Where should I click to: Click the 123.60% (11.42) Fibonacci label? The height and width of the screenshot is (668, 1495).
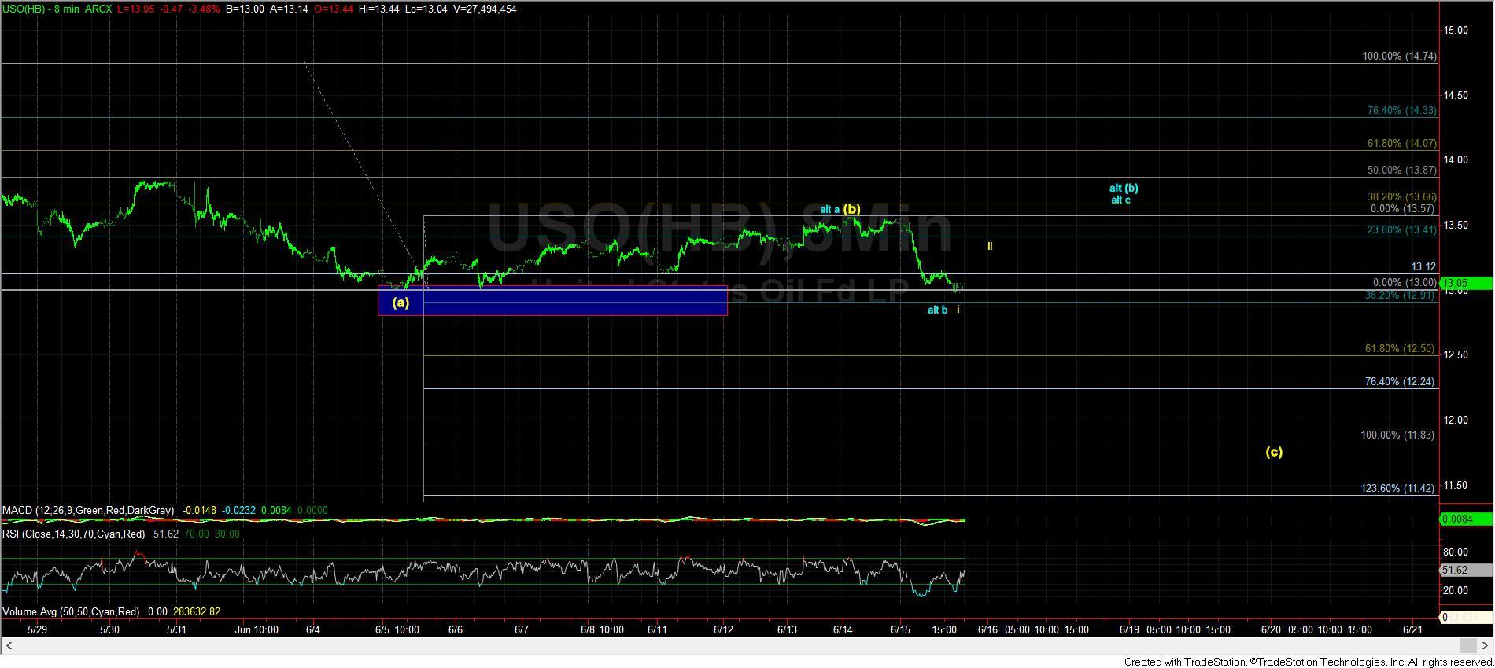point(1398,489)
